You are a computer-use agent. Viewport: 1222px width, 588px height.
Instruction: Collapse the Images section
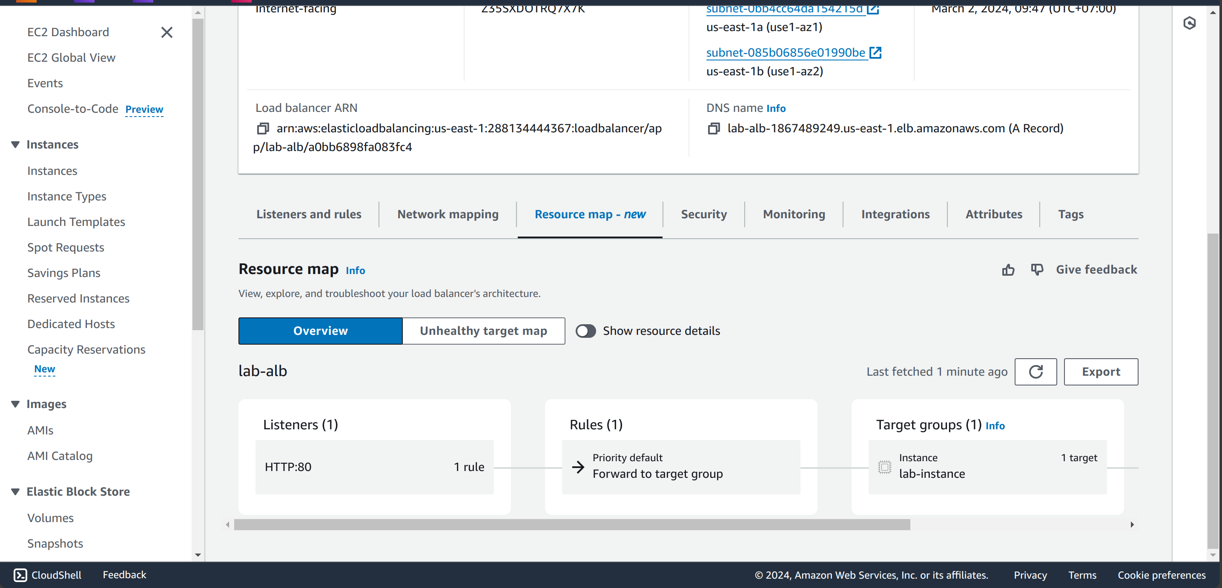click(x=15, y=403)
